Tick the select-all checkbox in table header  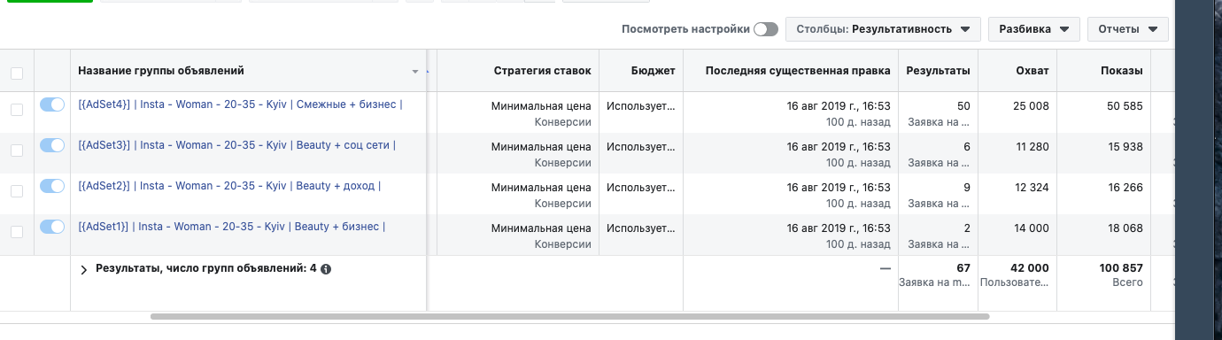coord(17,73)
